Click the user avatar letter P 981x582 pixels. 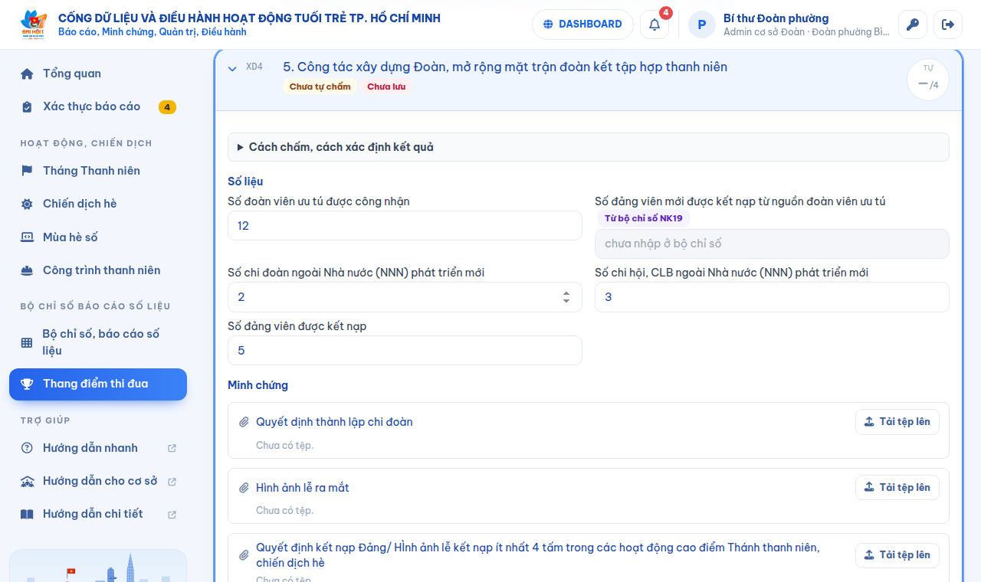[702, 25]
